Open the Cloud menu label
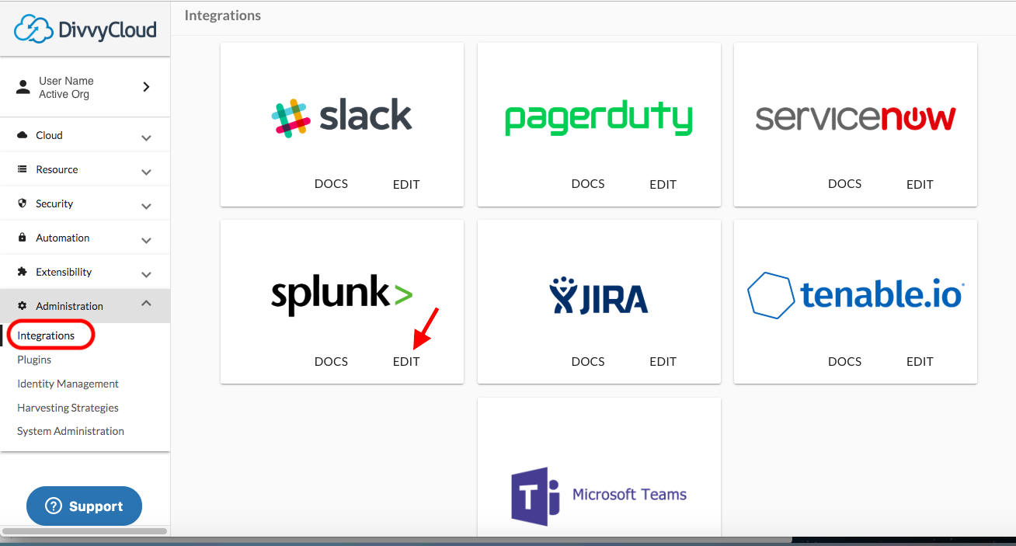 point(49,135)
